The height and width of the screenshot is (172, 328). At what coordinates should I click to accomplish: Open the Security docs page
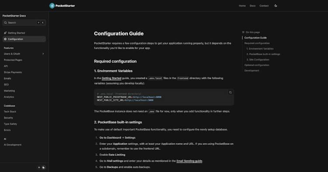click(x=8, y=118)
